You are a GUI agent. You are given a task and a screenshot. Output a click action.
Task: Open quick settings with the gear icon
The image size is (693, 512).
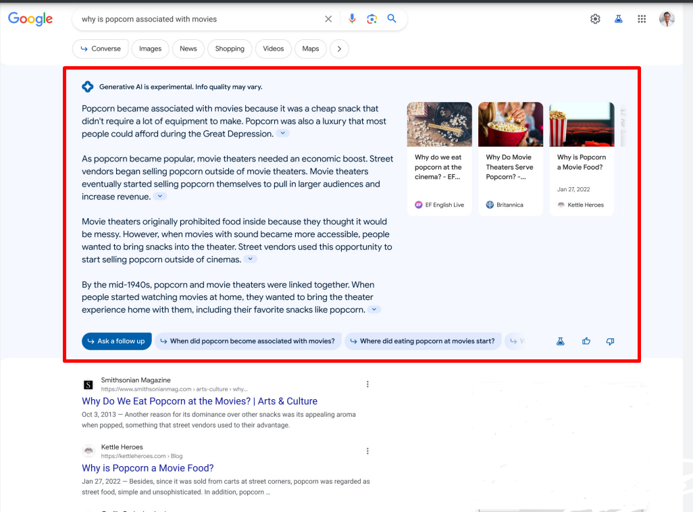(595, 19)
